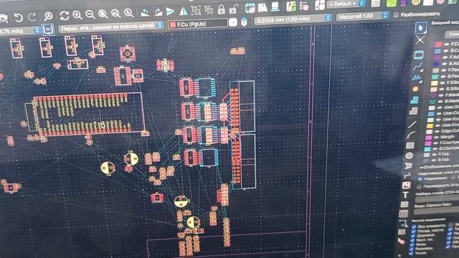Viewport: 459px width, 258px height.
Task: Tick the Перевернуть checkbox
Action: (x=419, y=186)
